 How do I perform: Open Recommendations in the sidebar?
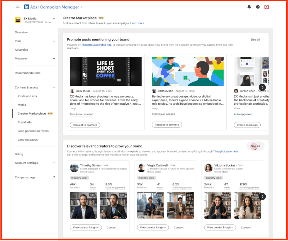28,73
